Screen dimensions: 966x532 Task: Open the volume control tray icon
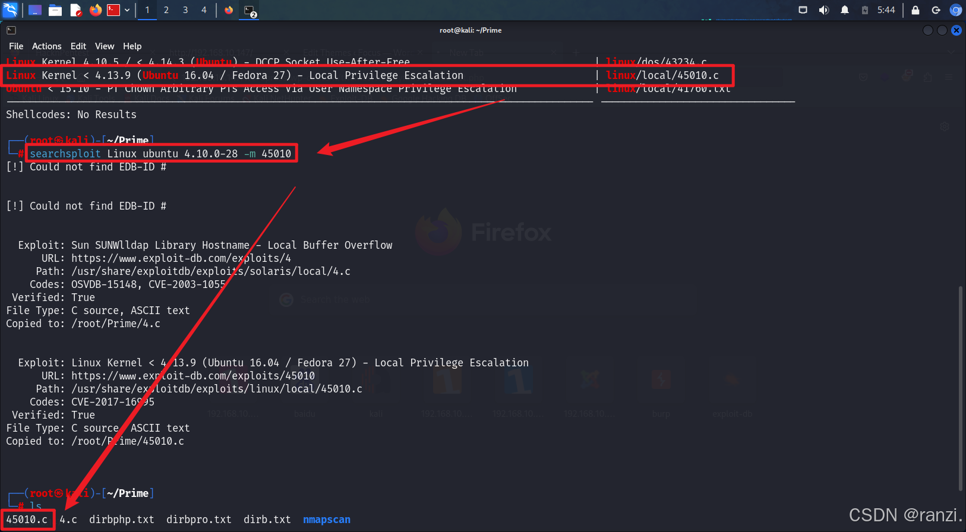pos(823,10)
